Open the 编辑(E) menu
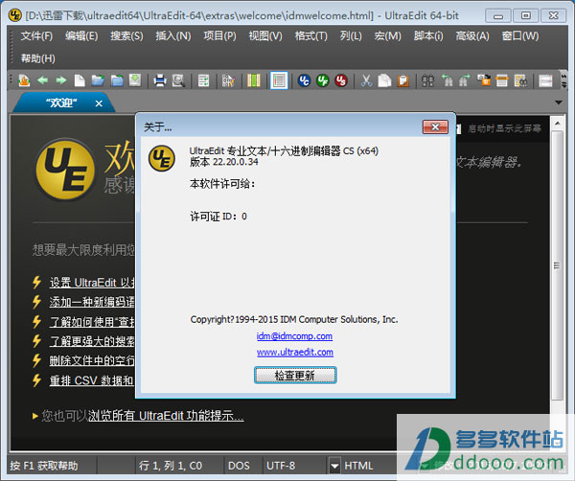 click(x=81, y=35)
